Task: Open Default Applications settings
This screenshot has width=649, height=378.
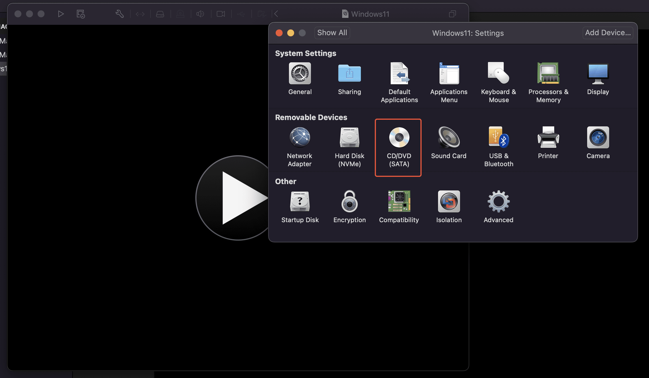Action: pos(399,83)
